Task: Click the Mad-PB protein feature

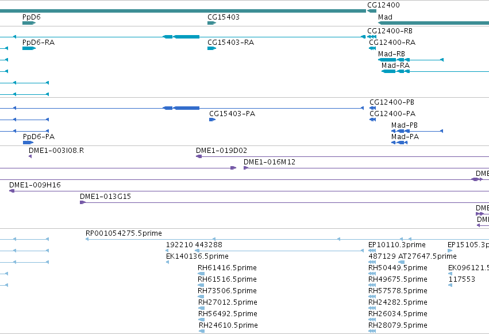Action: pos(417,131)
